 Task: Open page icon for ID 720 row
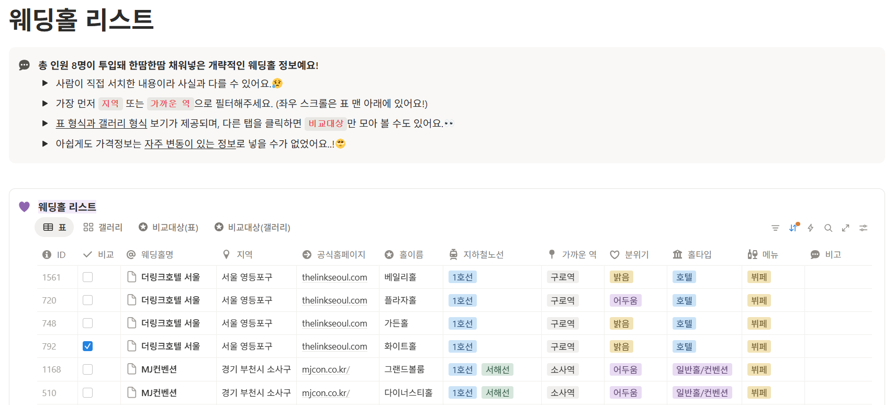[132, 300]
